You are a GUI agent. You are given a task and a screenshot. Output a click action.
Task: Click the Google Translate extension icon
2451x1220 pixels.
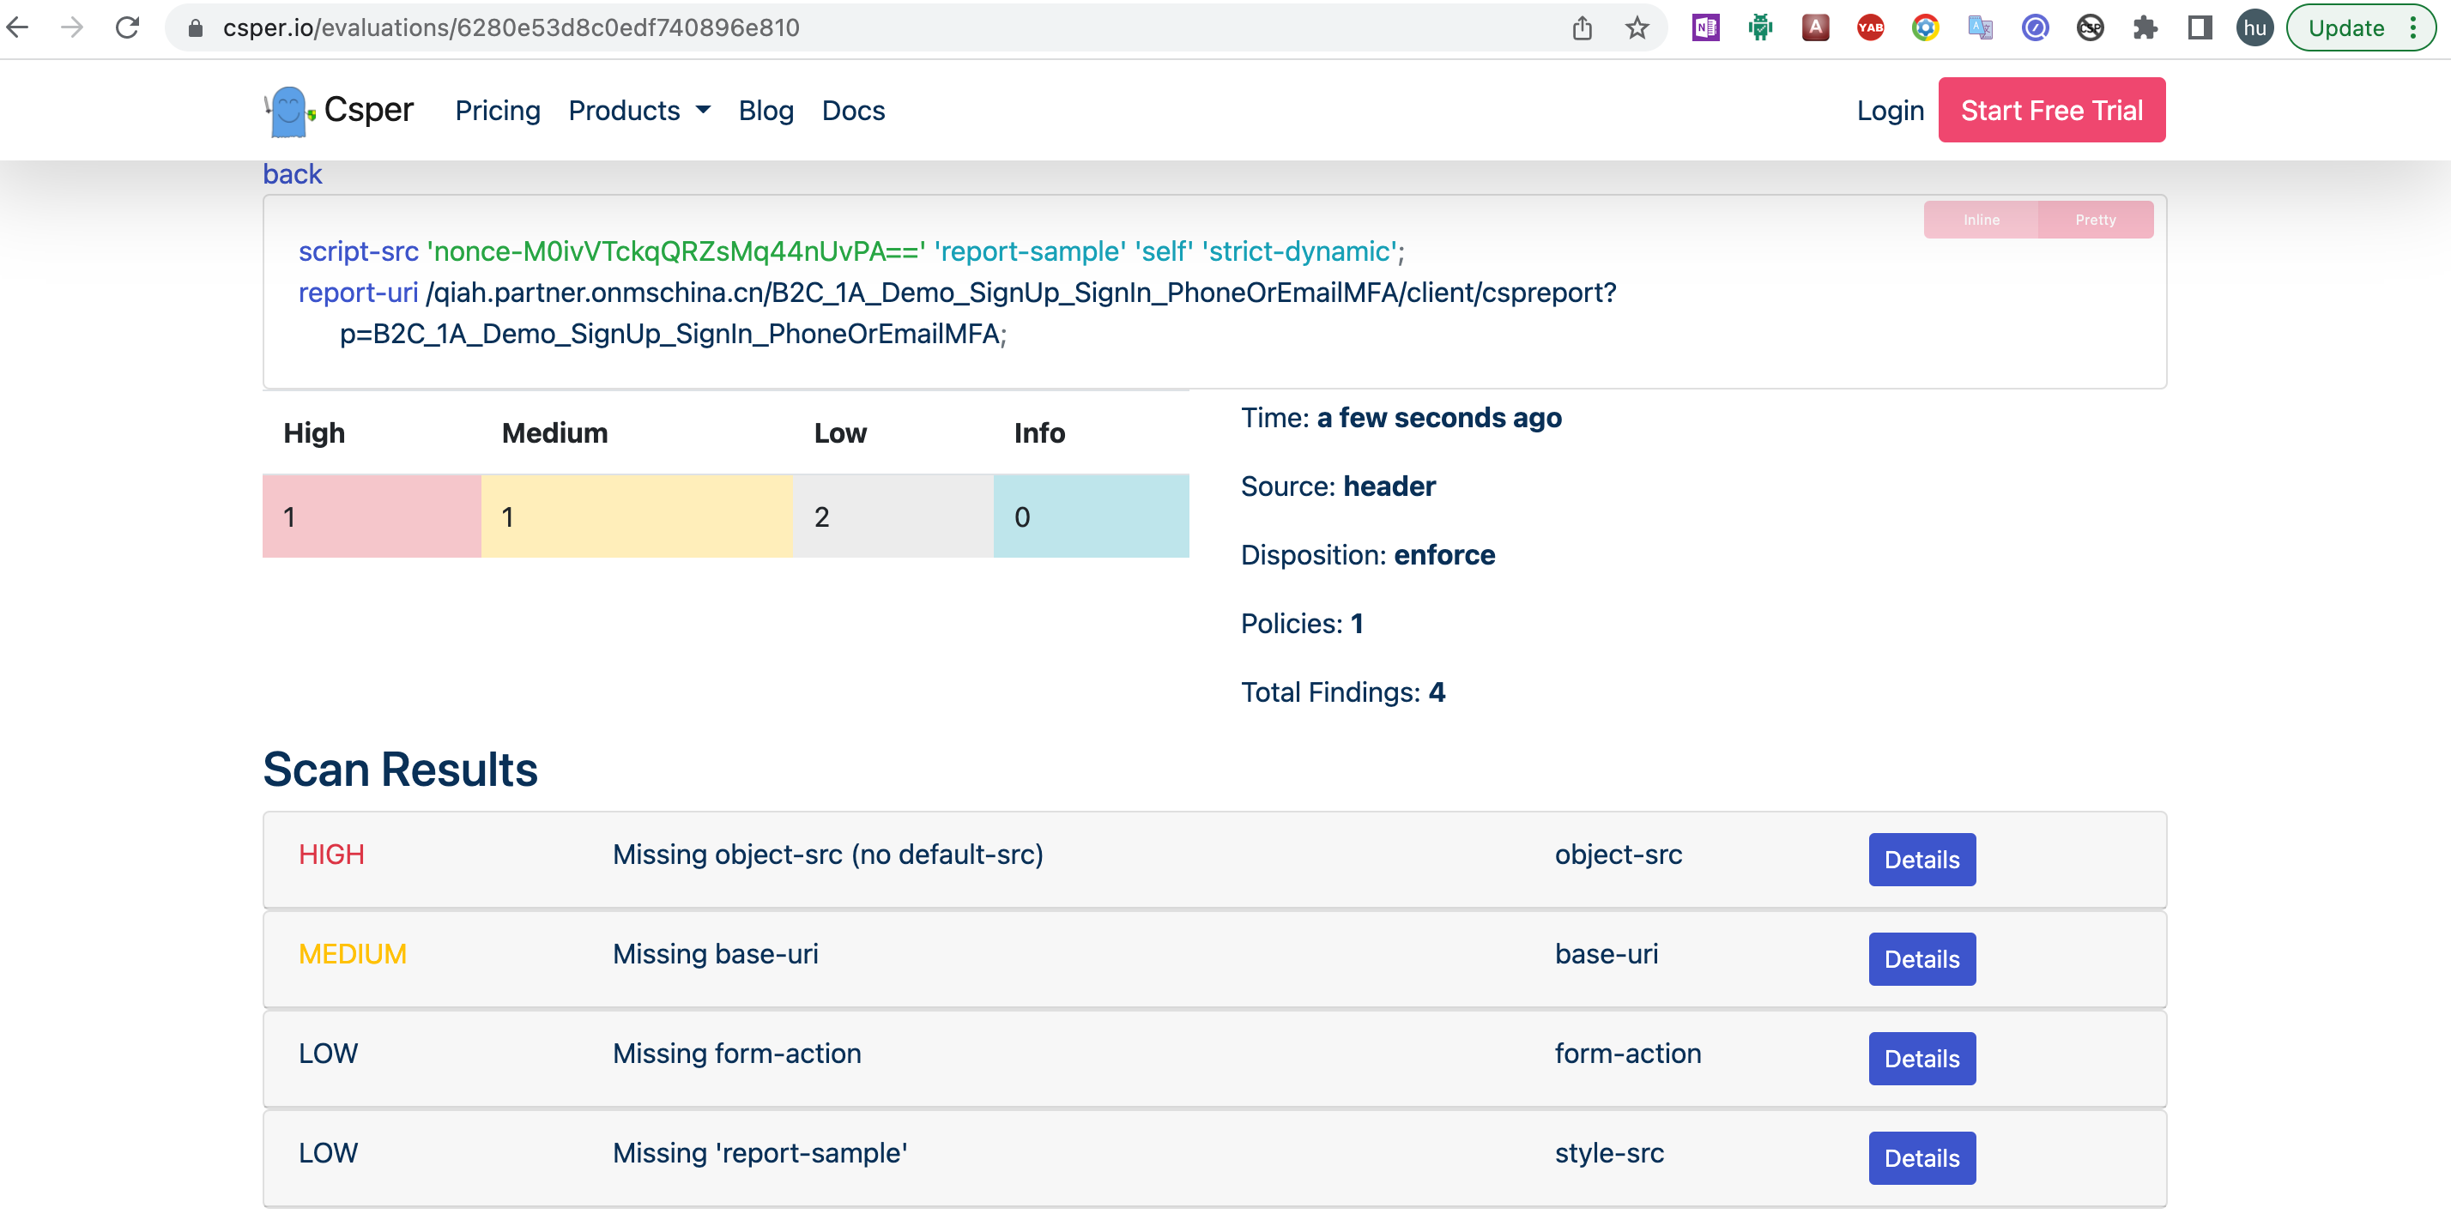point(1980,27)
